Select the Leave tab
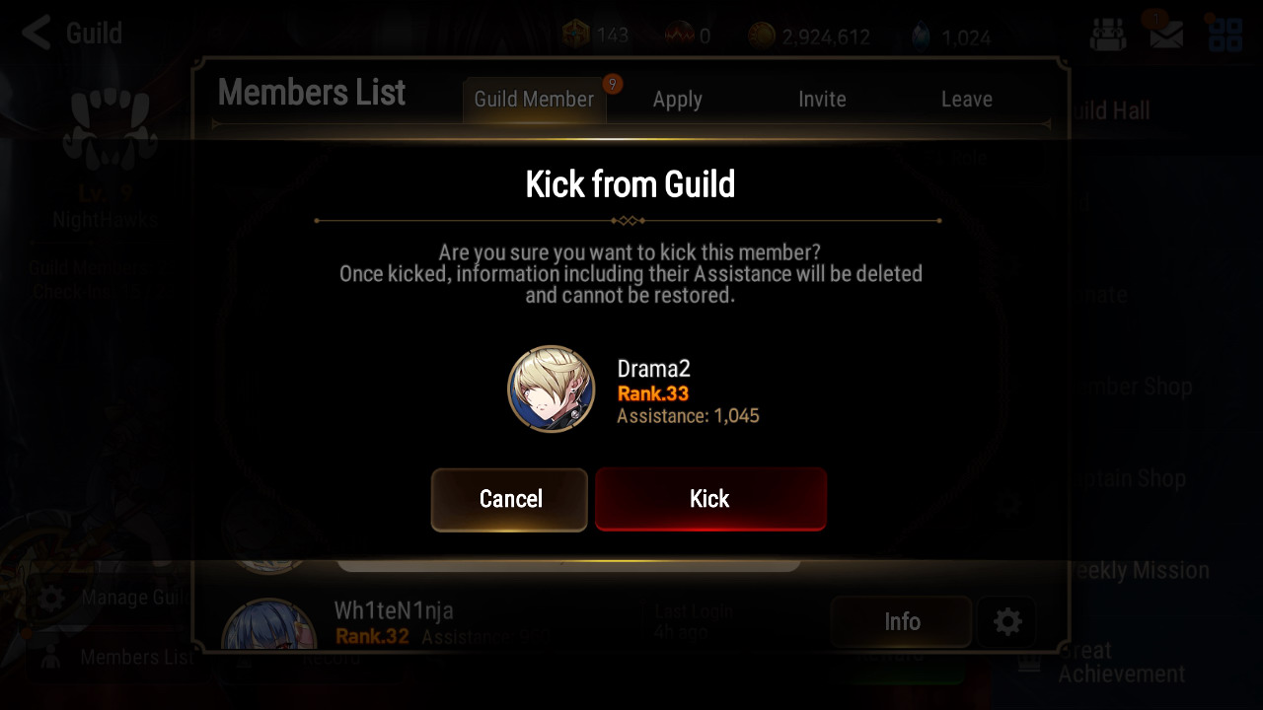This screenshot has width=1263, height=710. point(967,100)
